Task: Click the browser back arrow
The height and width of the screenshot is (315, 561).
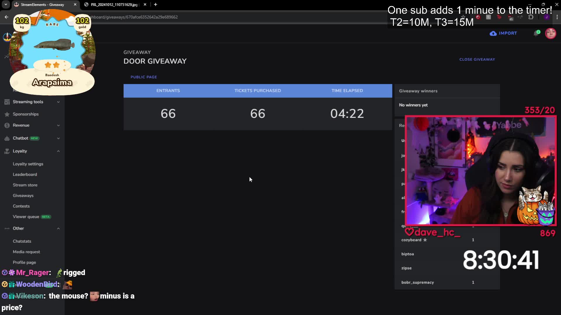Action: (6, 17)
